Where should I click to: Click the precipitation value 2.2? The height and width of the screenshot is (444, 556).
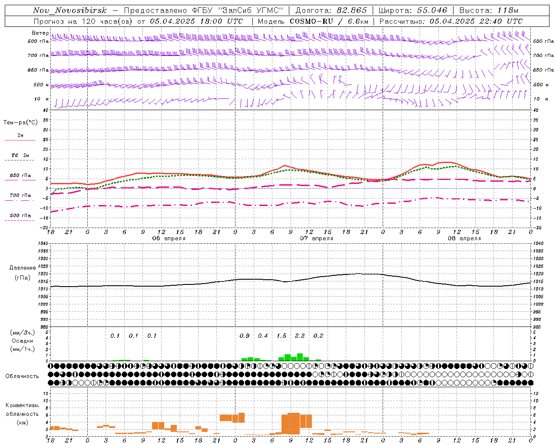point(300,336)
